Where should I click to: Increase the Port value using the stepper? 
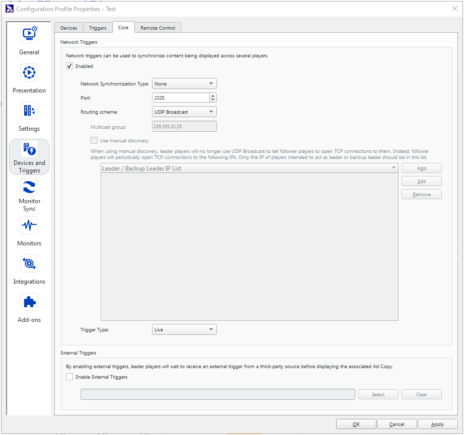[x=212, y=95]
